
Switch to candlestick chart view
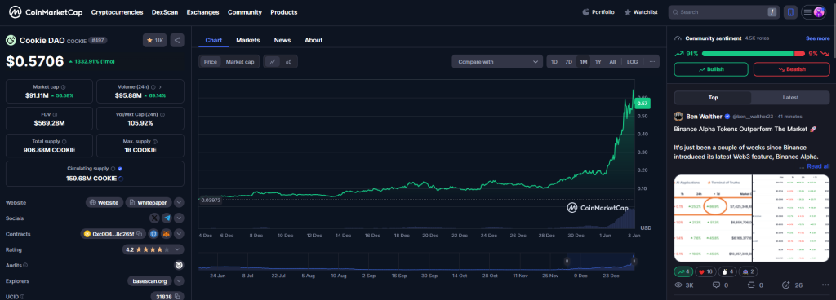tap(288, 62)
